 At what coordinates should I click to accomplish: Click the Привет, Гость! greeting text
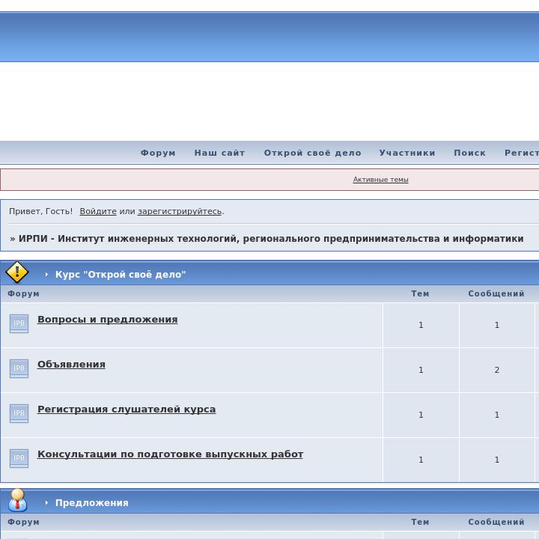pos(41,211)
